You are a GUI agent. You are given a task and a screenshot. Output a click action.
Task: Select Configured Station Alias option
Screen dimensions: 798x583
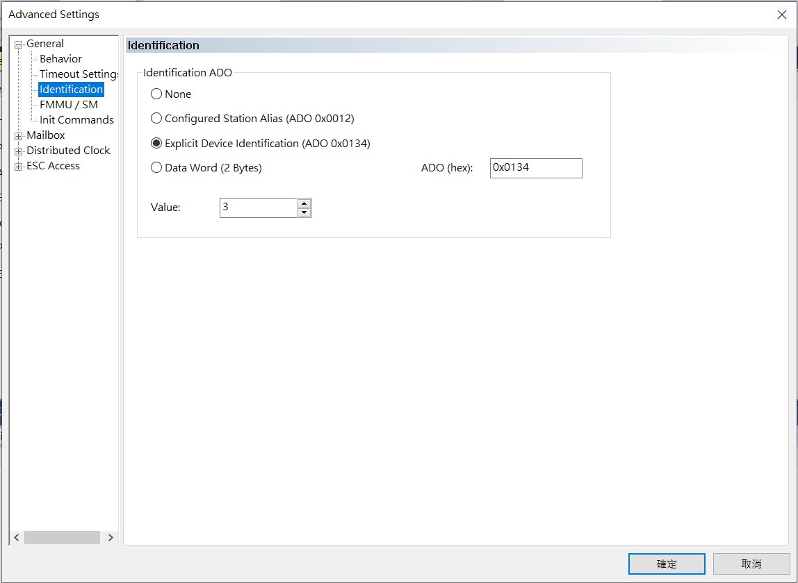click(156, 119)
